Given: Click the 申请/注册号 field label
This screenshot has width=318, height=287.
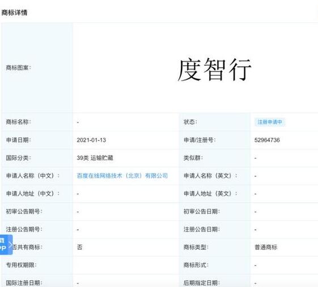Looking at the screenshot, I should 200,140.
